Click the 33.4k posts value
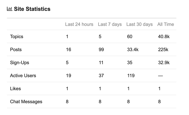 [x=133, y=50]
